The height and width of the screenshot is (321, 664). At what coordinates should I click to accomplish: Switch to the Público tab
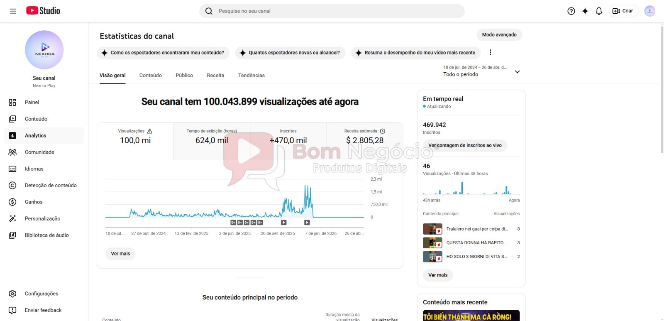(184, 76)
